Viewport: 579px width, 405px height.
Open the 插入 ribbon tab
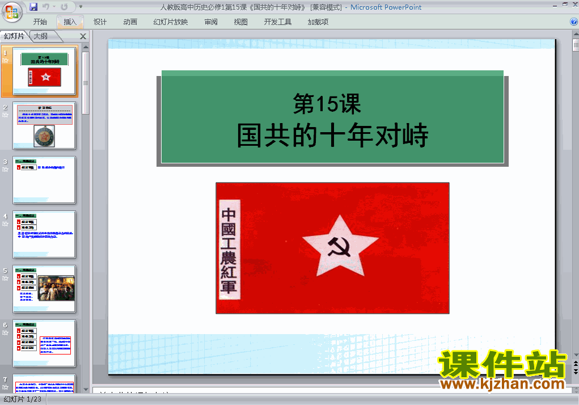point(70,22)
